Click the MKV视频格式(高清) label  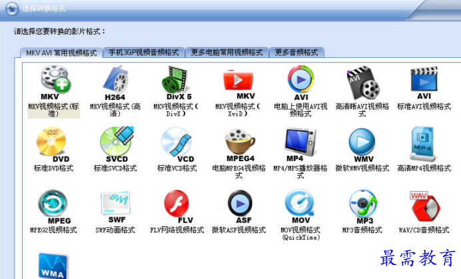[x=115, y=110]
